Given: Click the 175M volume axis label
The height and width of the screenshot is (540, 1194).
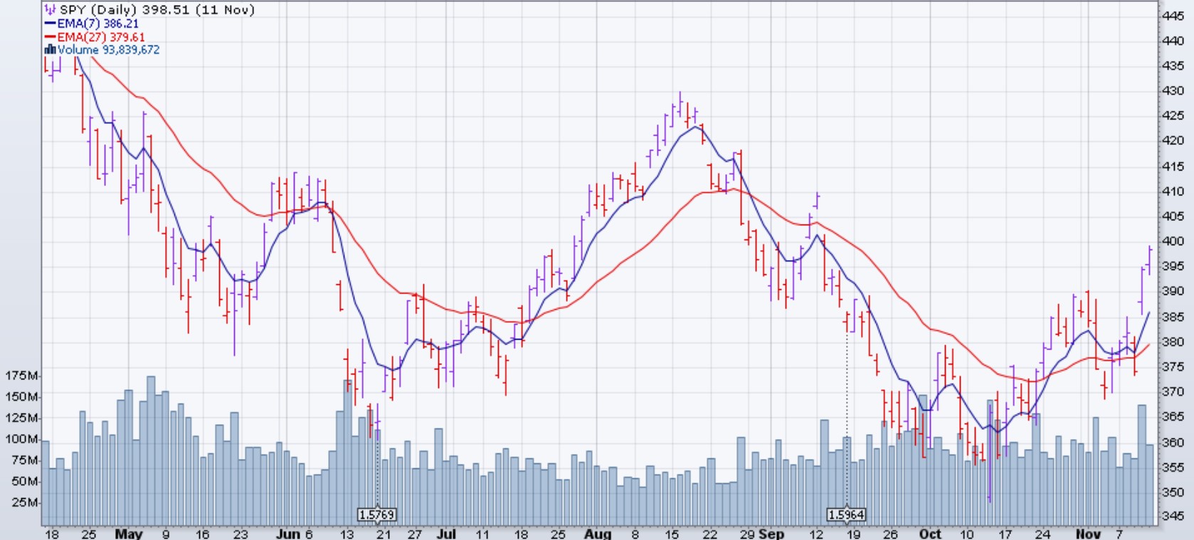Looking at the screenshot, I should 21,375.
